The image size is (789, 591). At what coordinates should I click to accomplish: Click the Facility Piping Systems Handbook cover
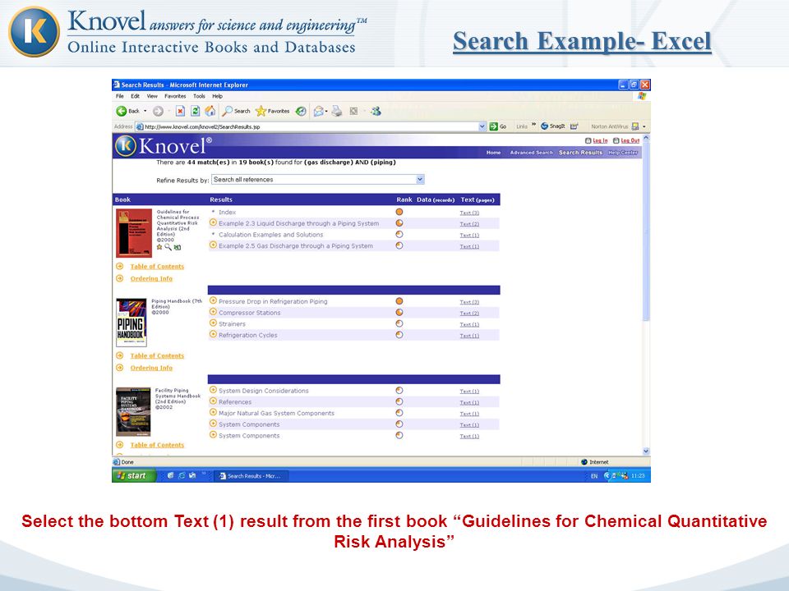point(133,411)
